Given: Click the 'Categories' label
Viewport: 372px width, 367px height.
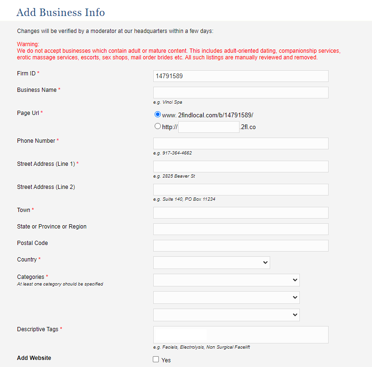Looking at the screenshot, I should click(31, 277).
